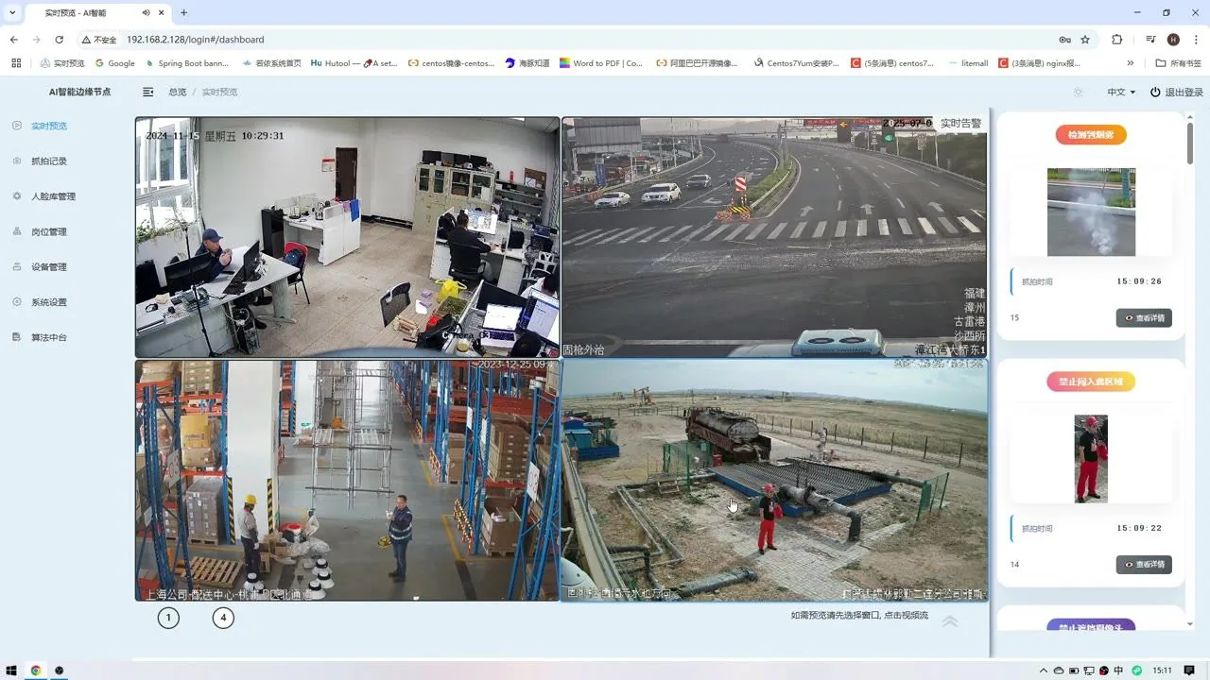
Task: Expand panel with double up chevron
Action: click(950, 621)
